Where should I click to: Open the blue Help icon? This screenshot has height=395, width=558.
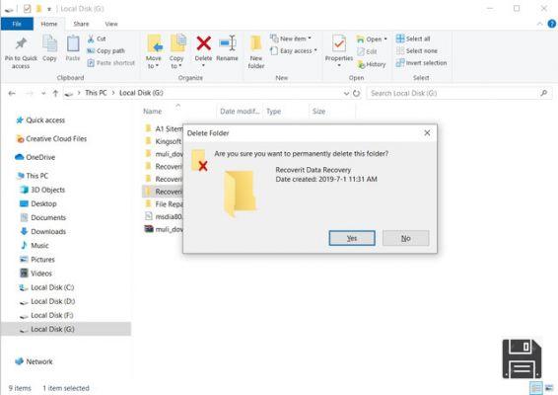pos(552,24)
